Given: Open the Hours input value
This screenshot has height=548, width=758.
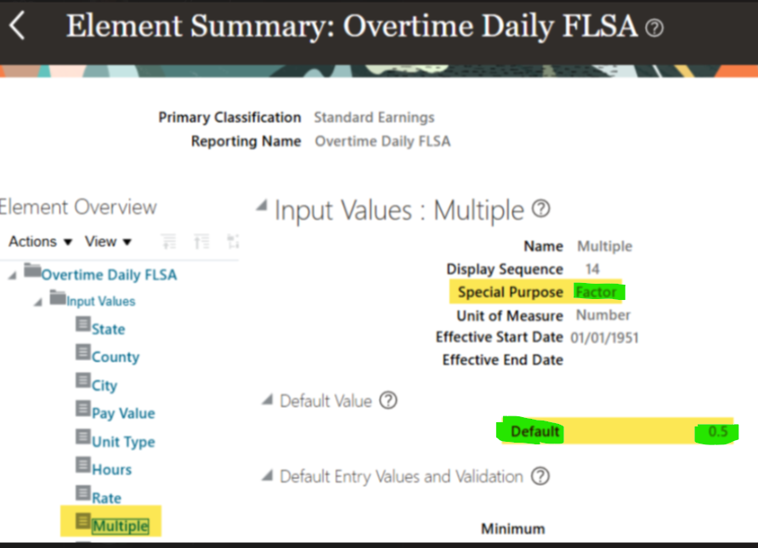Looking at the screenshot, I should (111, 469).
